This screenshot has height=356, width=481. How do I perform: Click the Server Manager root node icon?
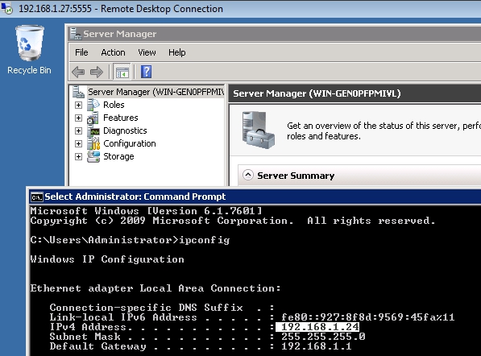click(x=78, y=92)
